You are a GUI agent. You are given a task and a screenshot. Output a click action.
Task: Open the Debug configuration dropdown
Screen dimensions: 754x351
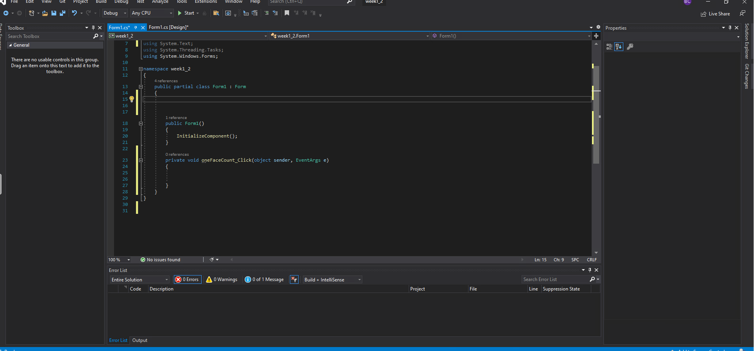(x=114, y=13)
